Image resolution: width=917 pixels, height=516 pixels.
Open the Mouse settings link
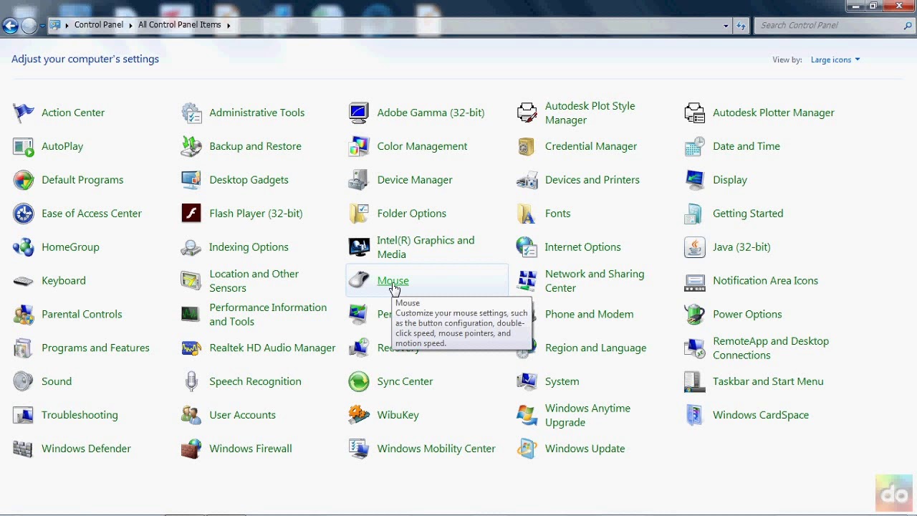click(393, 281)
